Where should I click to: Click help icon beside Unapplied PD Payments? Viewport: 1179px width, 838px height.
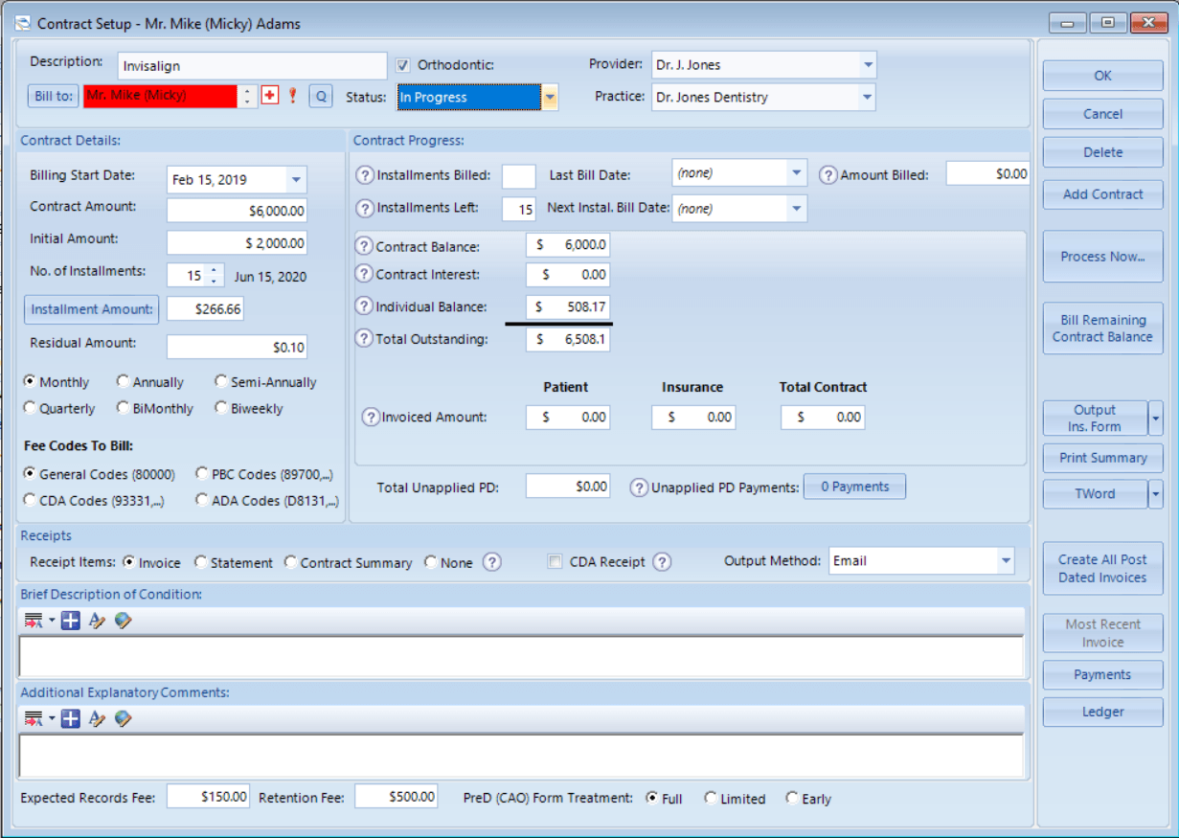tap(639, 487)
